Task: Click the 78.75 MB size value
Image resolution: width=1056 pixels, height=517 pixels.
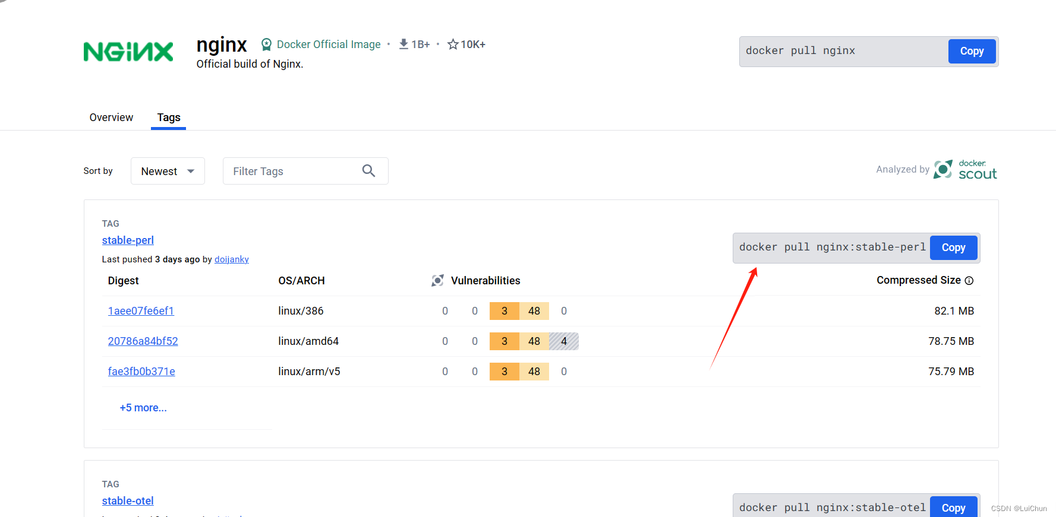Action: click(x=951, y=341)
